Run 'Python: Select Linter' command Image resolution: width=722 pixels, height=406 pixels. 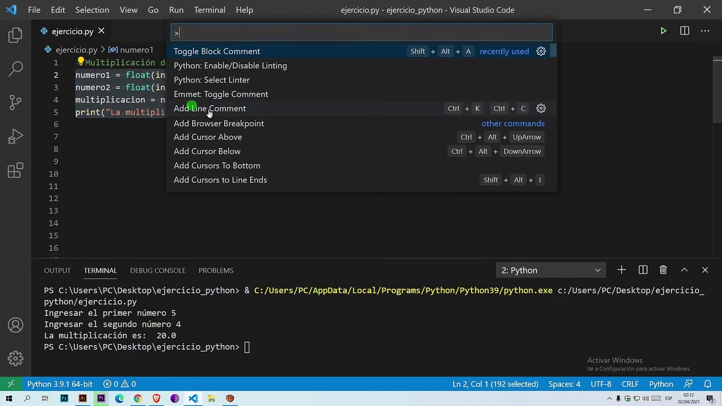pos(362,80)
